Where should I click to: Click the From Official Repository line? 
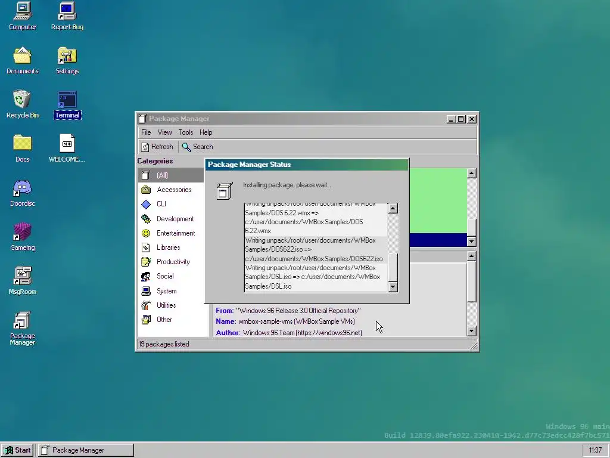click(x=288, y=311)
